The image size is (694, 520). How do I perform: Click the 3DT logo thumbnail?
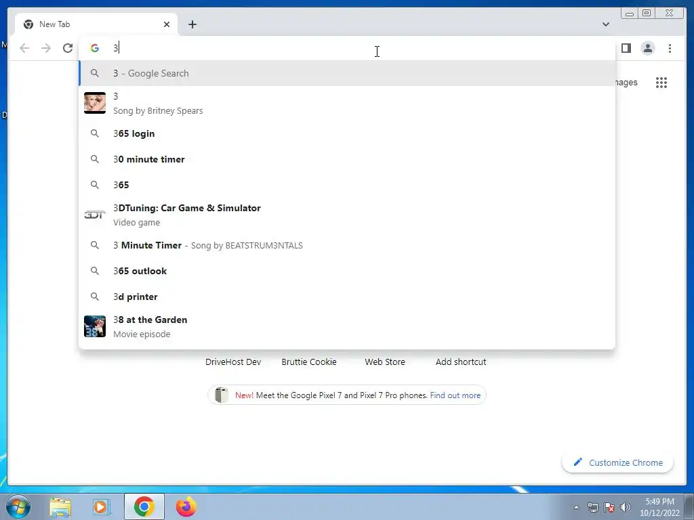click(x=95, y=215)
